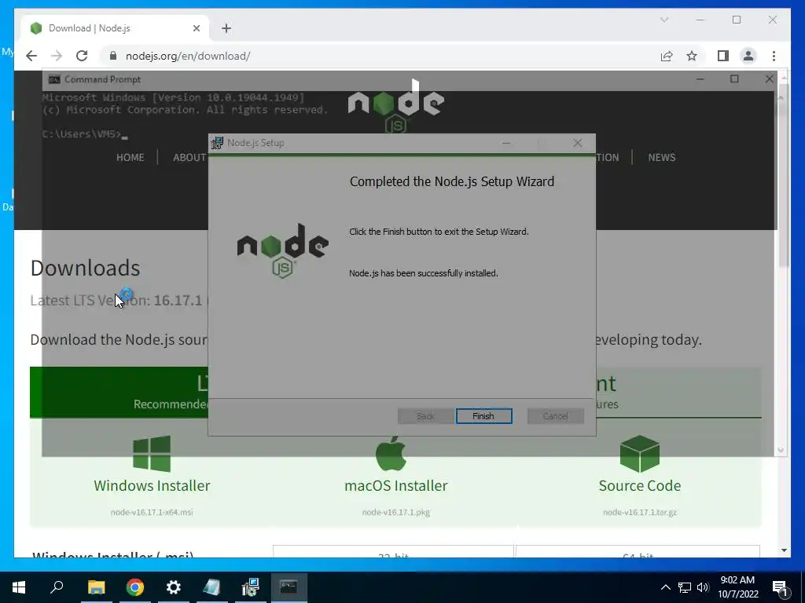Select the Download | Node.js tab
Image resolution: width=805 pixels, height=603 pixels.
(115, 28)
